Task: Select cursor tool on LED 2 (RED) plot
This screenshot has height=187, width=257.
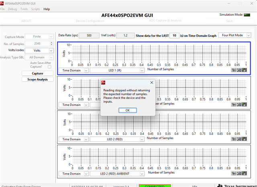Action: click(x=234, y=139)
